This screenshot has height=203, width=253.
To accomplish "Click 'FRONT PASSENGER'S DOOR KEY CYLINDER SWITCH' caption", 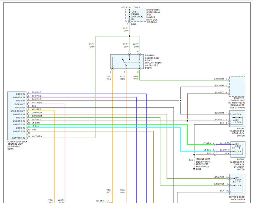I will point(237,165).
